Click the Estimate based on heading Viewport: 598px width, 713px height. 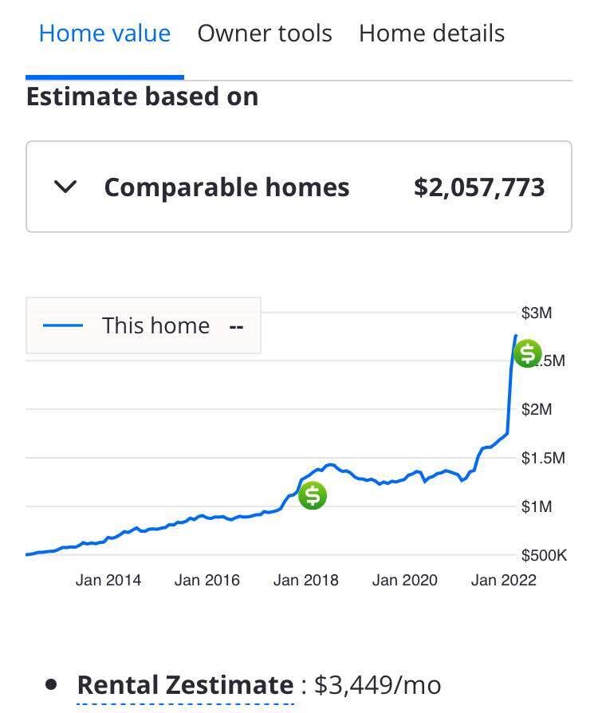(x=142, y=96)
